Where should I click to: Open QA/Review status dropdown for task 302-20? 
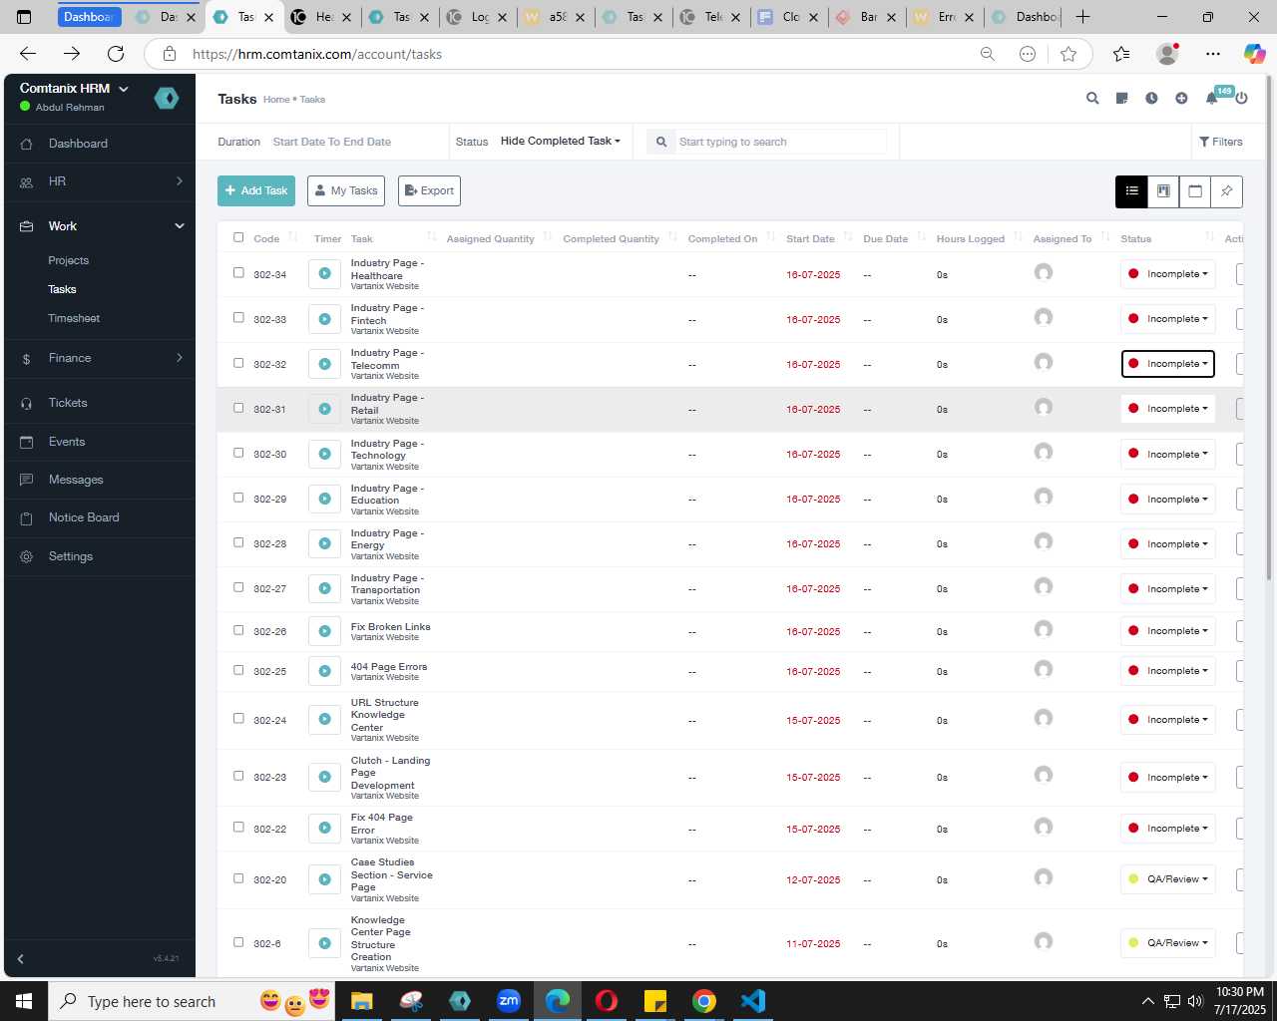[1167, 879]
